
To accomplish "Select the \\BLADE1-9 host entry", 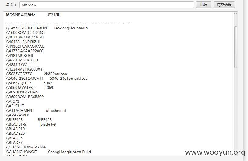I will (16, 125).
